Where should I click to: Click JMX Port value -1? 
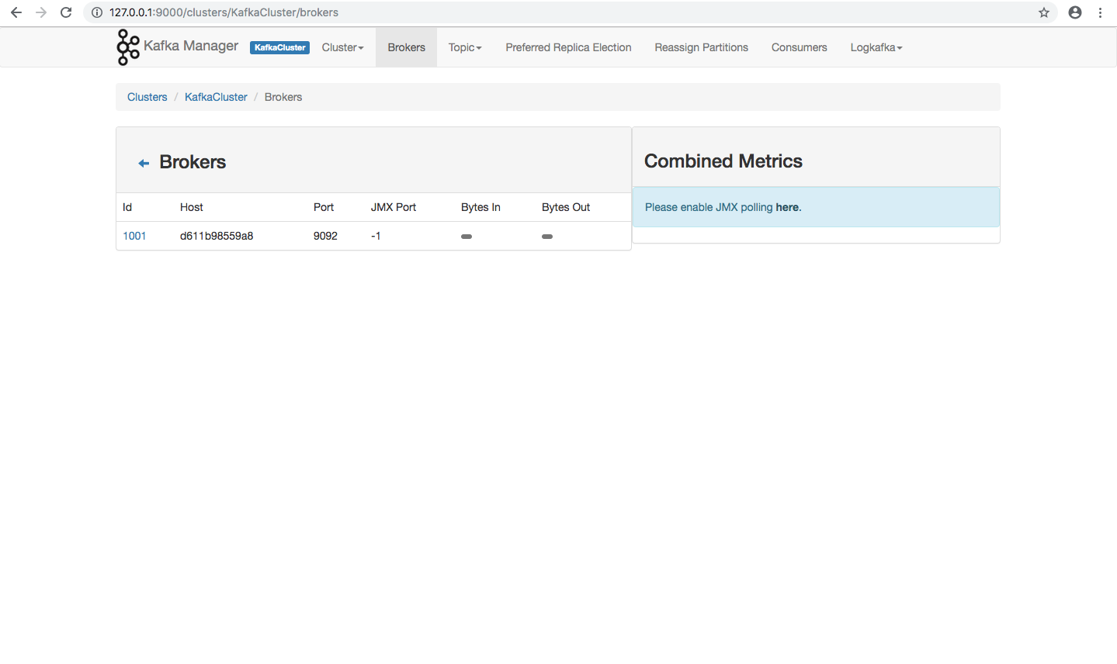(376, 236)
